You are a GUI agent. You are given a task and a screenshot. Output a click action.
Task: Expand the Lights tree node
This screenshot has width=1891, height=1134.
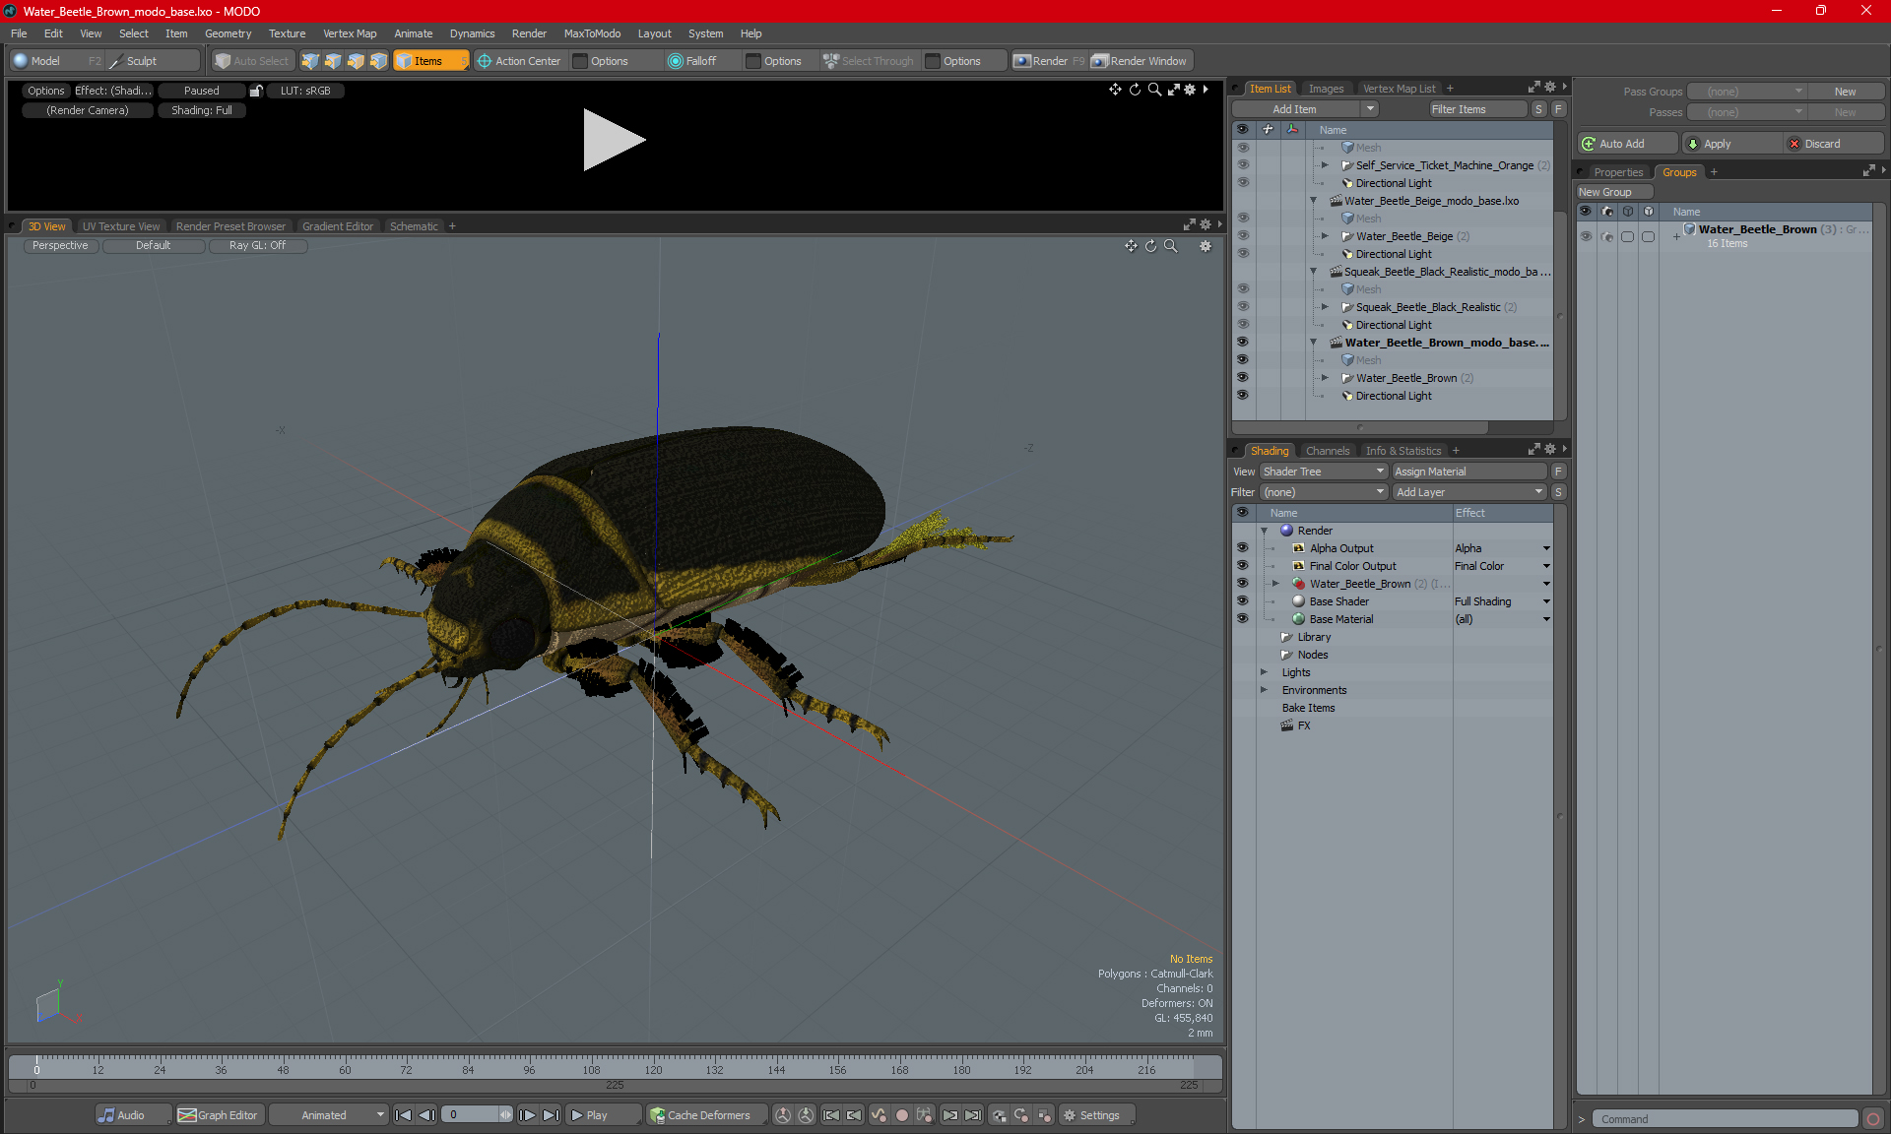point(1264,672)
